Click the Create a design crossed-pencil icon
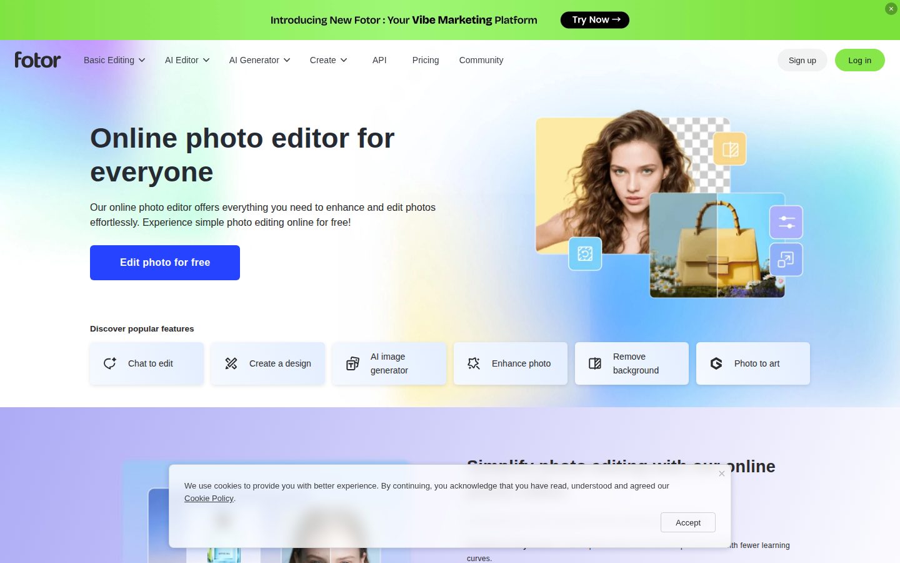 (231, 363)
